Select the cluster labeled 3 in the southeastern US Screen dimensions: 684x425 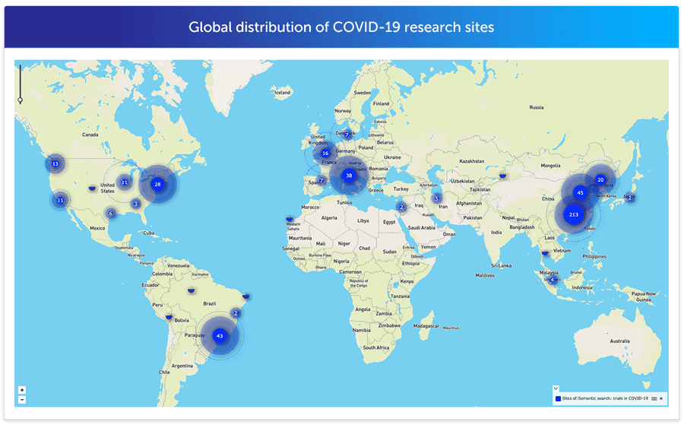pos(136,204)
